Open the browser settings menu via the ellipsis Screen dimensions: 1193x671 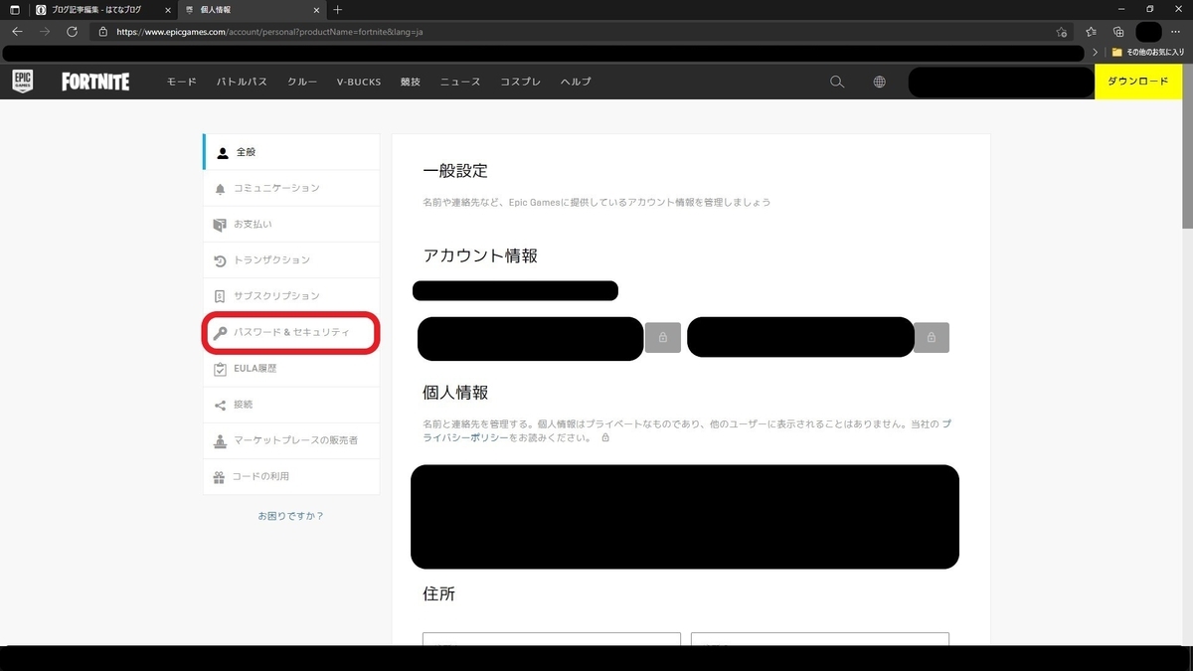[1176, 32]
